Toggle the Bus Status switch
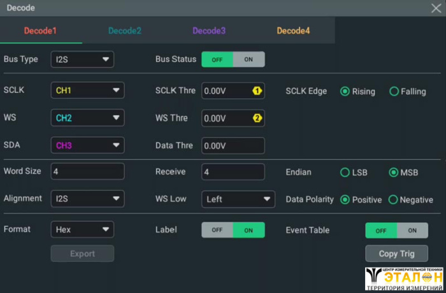 [x=233, y=59]
